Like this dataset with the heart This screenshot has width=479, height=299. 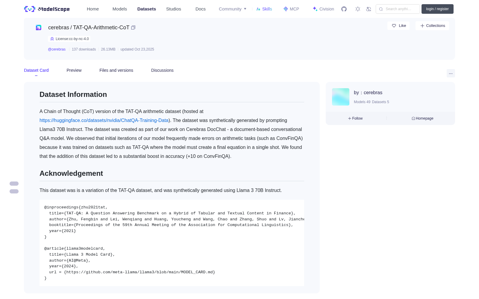pos(398,26)
